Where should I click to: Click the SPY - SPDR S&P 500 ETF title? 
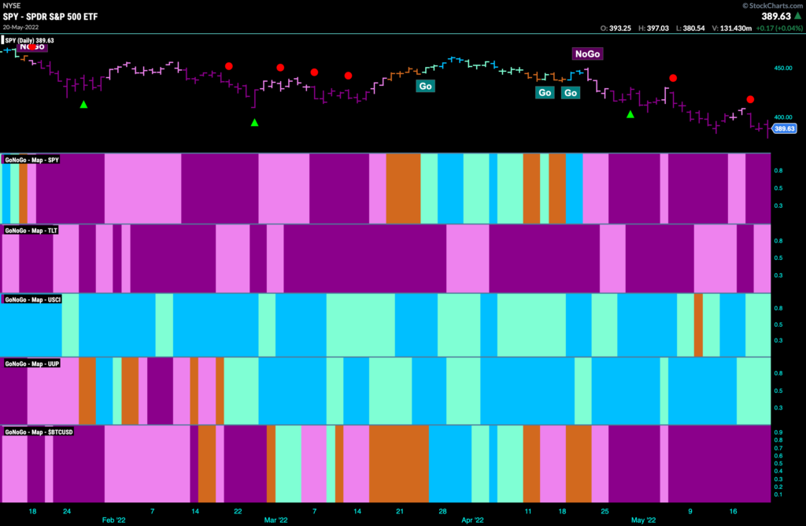[50, 17]
